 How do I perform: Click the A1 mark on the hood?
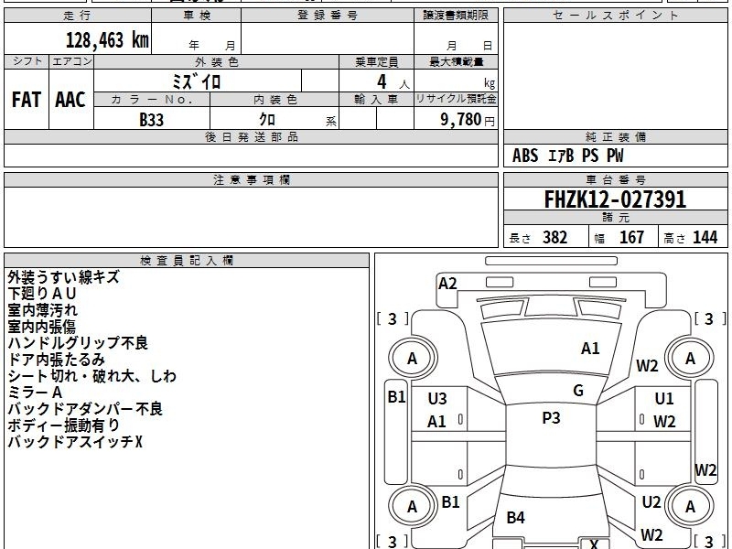tap(590, 349)
